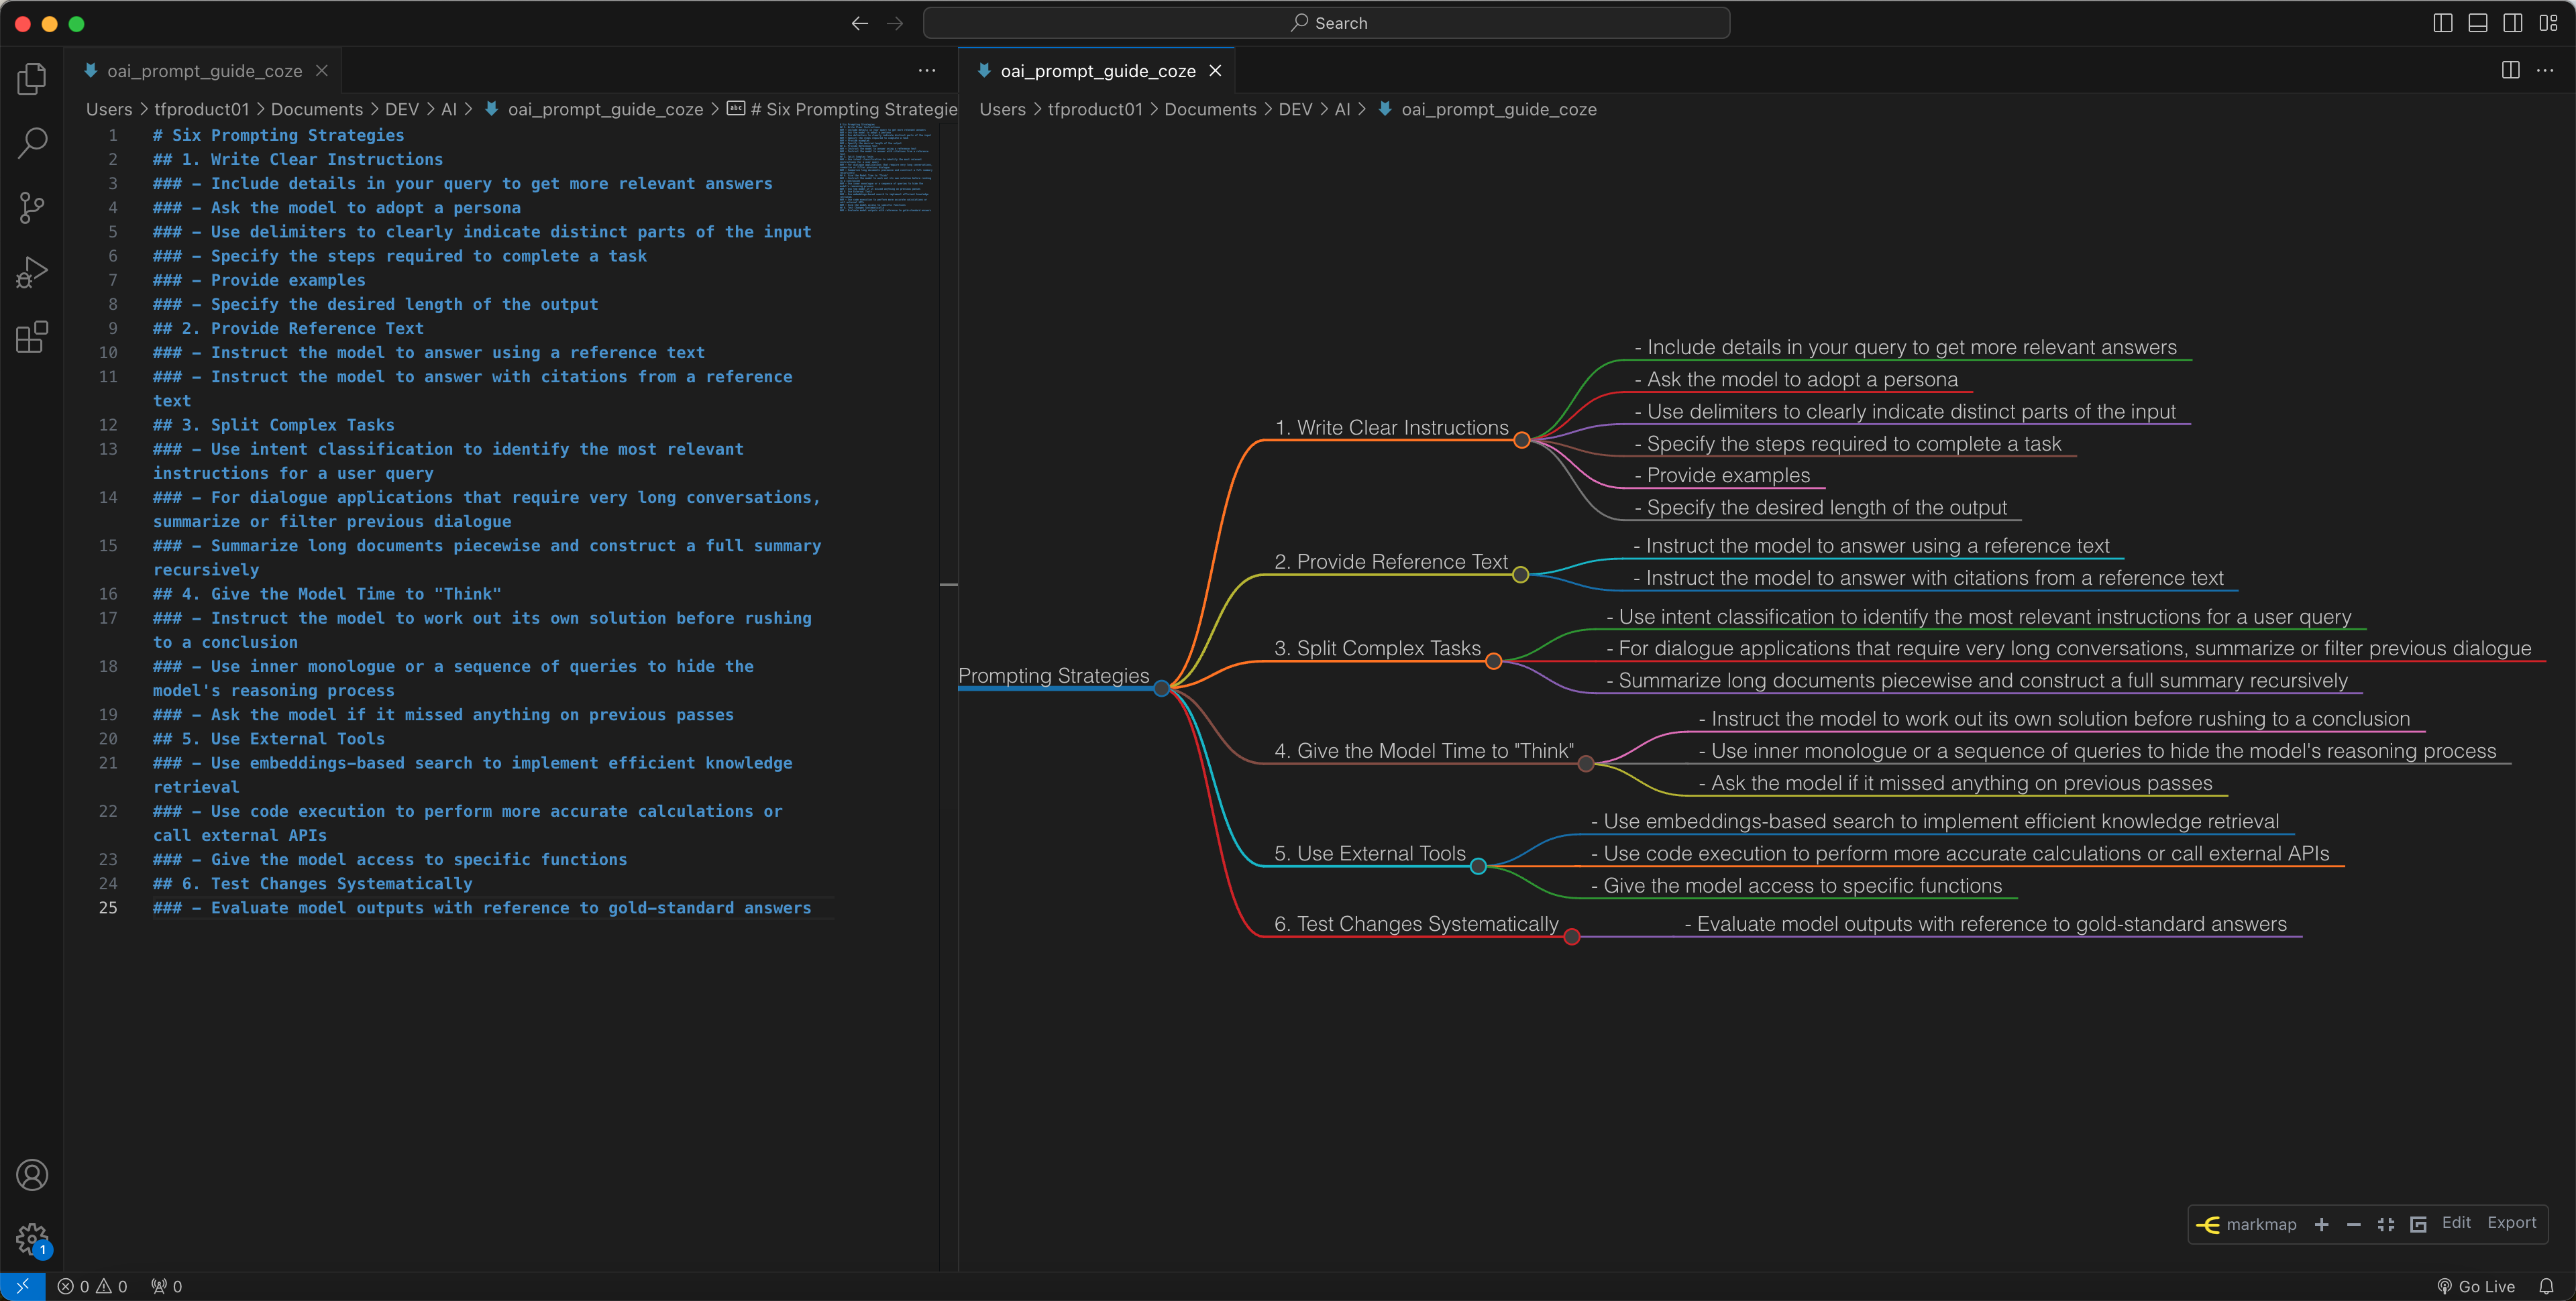Open the Explorer view in activity bar

(x=32, y=79)
